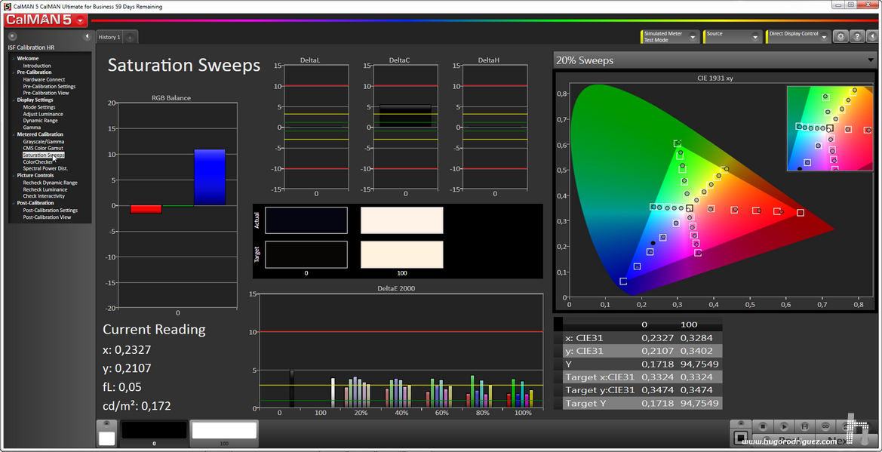This screenshot has height=452, width=882.
Task: Click the Actual swatch for level 100
Action: point(401,220)
